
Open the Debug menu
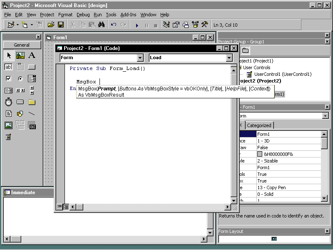(x=83, y=15)
